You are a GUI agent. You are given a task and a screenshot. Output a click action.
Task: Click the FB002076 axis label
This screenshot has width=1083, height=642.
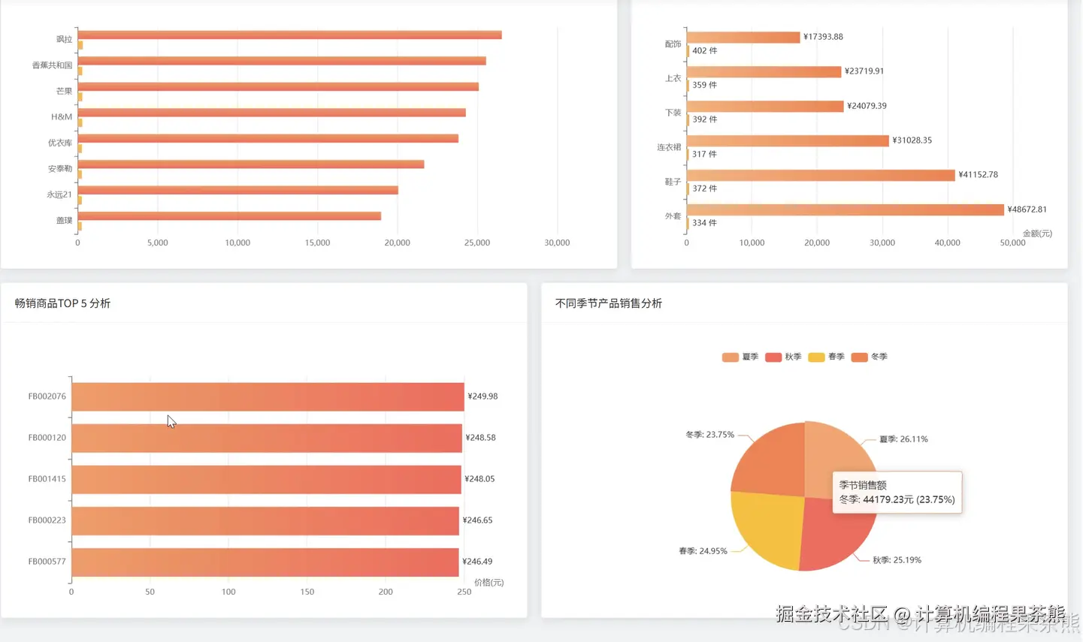coord(47,396)
